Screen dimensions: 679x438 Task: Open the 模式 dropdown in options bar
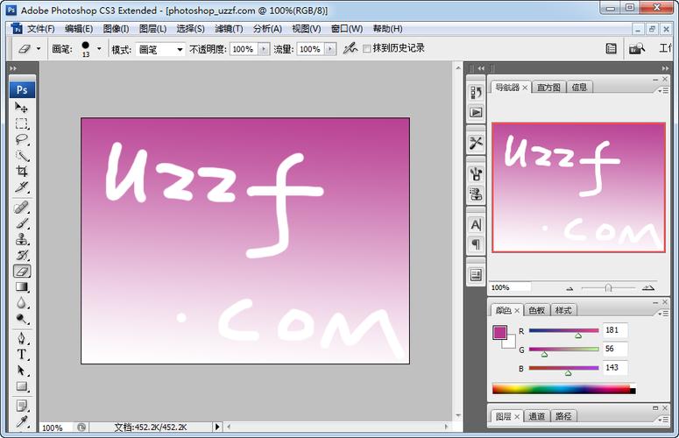(x=160, y=49)
